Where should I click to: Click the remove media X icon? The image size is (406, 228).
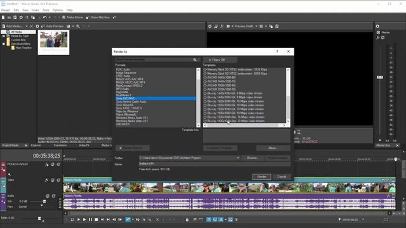31,26
